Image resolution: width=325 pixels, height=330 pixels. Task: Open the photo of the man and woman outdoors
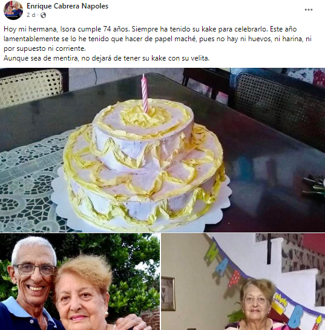tap(80, 282)
